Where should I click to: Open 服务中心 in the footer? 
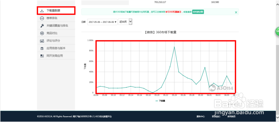coord(201,116)
